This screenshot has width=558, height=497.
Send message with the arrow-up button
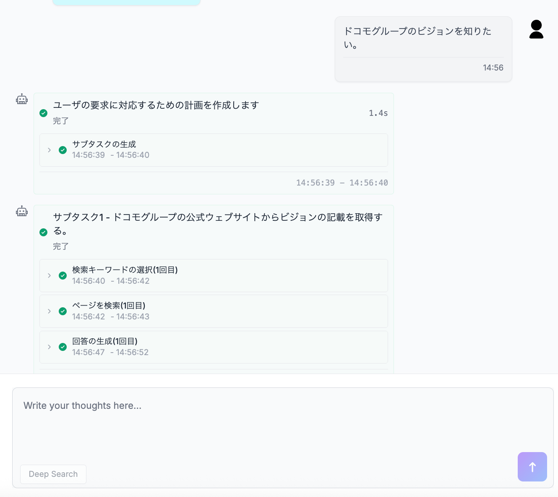(x=532, y=467)
